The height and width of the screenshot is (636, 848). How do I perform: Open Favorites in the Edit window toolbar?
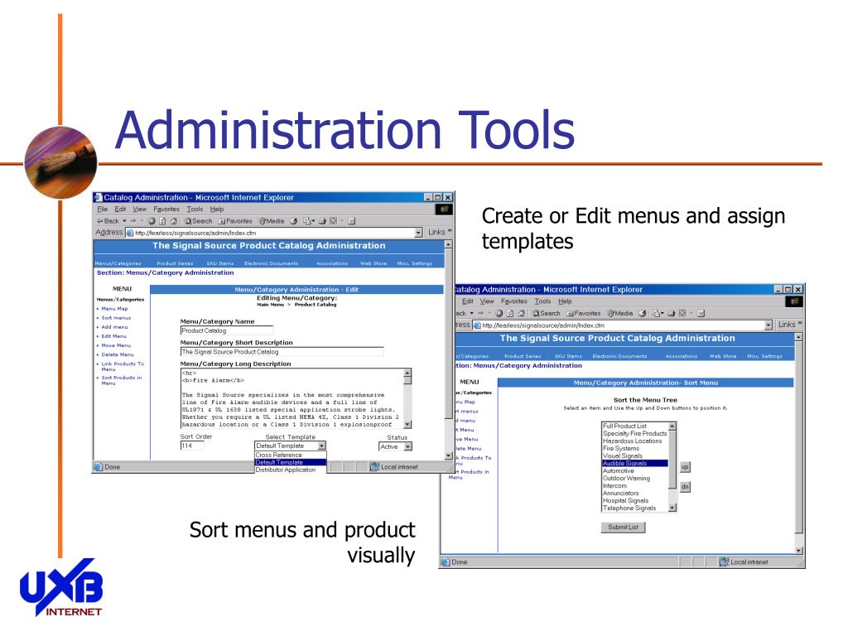pos(235,221)
